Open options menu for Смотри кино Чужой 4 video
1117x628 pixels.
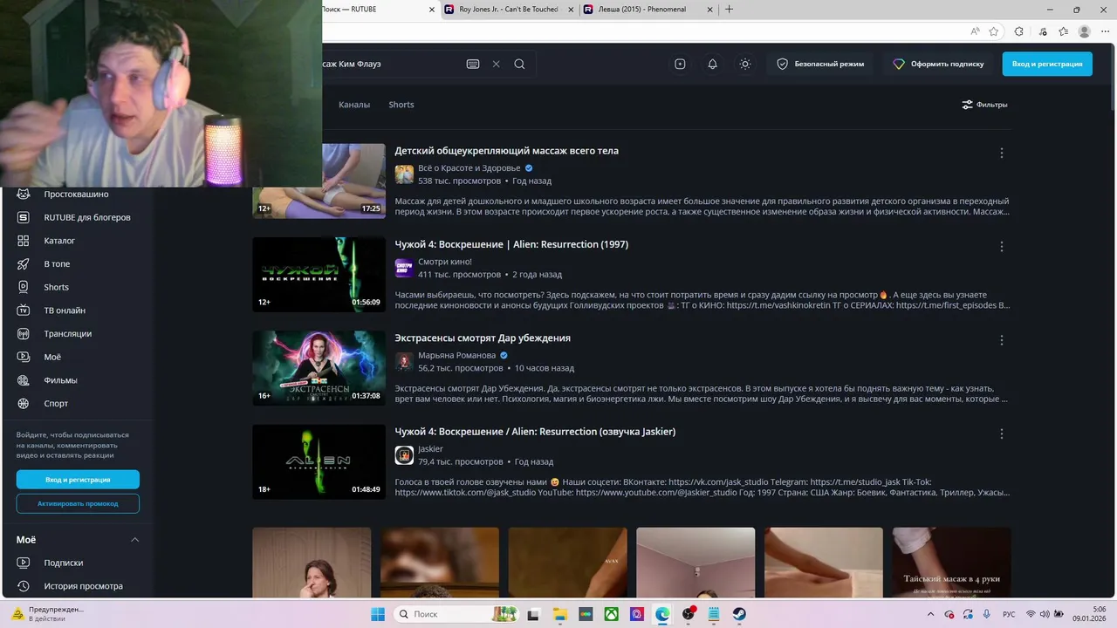coord(1002,247)
